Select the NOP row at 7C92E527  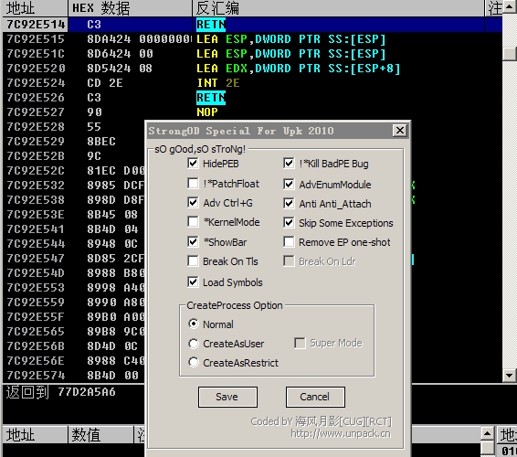pos(252,112)
